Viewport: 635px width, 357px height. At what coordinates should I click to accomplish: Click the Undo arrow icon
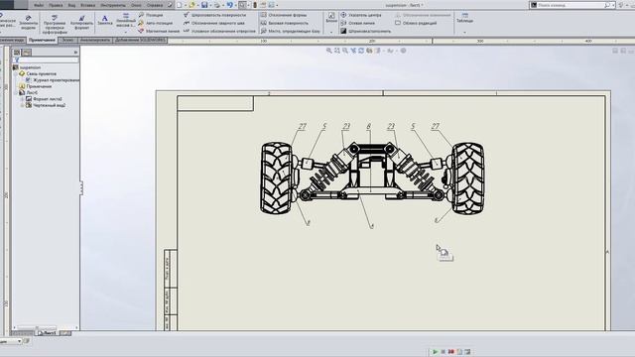(229, 5)
